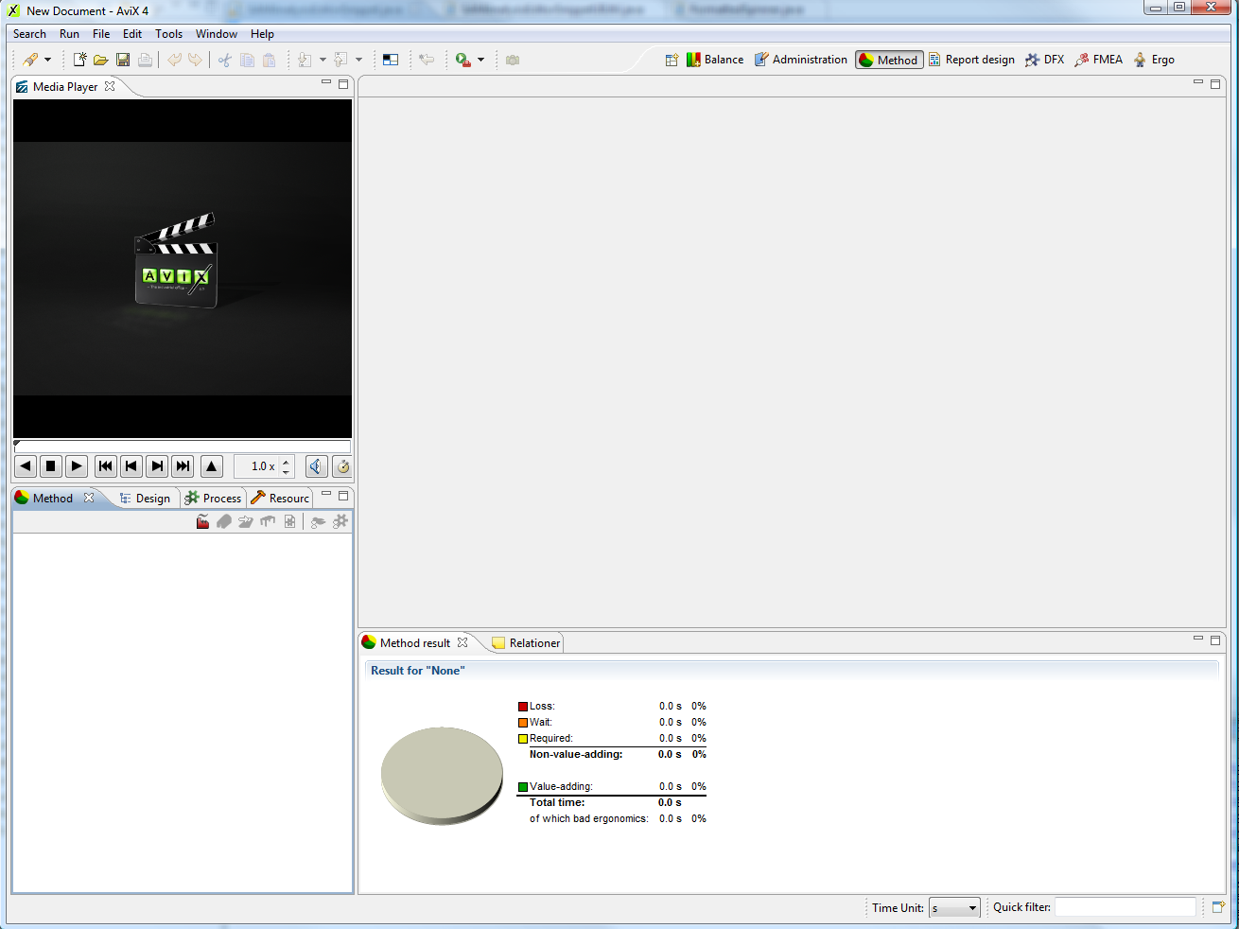Click the media player seek bar
The width and height of the screenshot is (1239, 929).
(183, 447)
